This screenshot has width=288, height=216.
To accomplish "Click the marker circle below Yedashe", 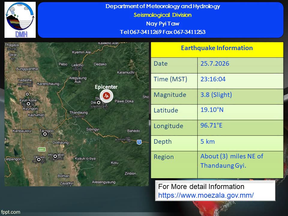I will point(27,94).
